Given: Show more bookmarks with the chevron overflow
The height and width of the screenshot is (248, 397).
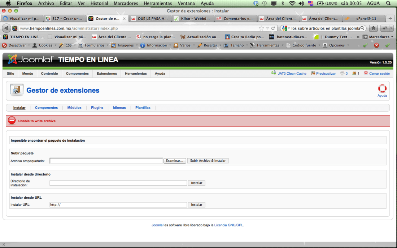Looking at the screenshot, I should (358, 37).
